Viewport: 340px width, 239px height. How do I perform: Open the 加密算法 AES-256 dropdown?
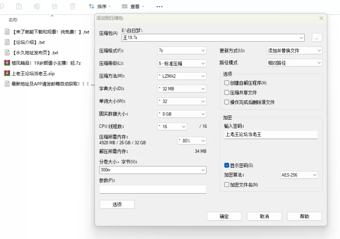coord(299,175)
